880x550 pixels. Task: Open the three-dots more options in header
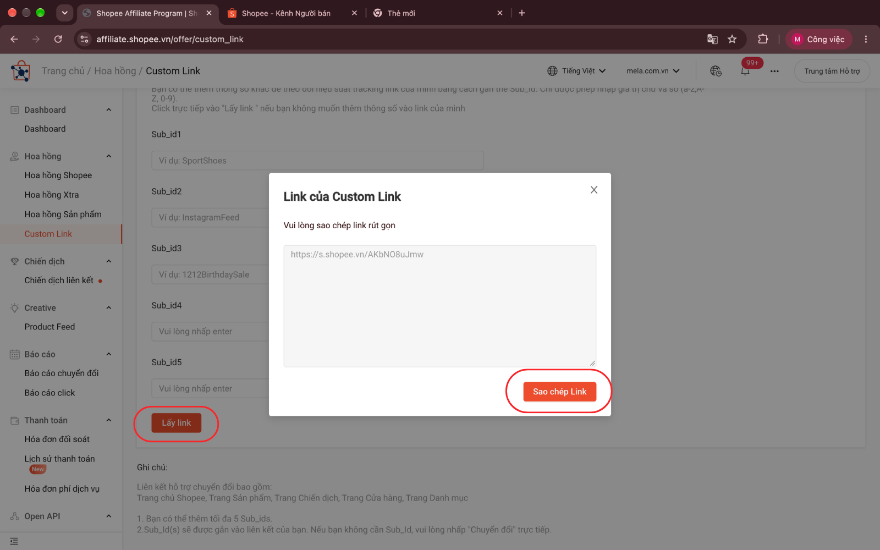pos(774,71)
